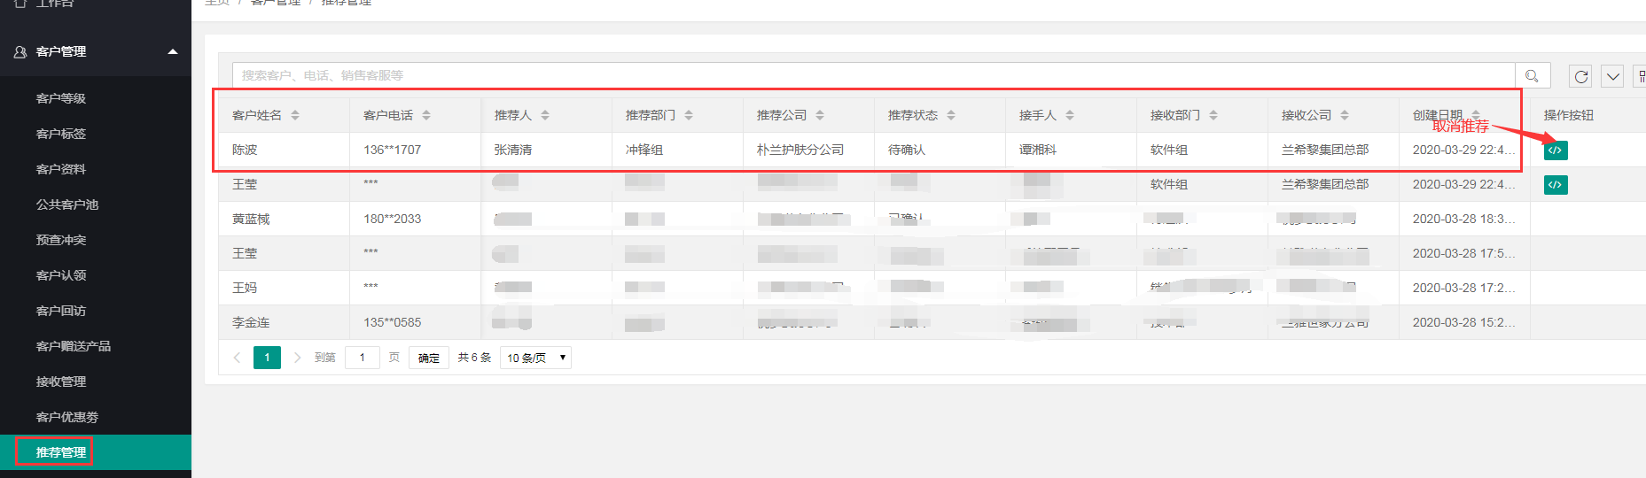Open 客户标签 menu item
This screenshot has width=1646, height=478.
point(96,134)
